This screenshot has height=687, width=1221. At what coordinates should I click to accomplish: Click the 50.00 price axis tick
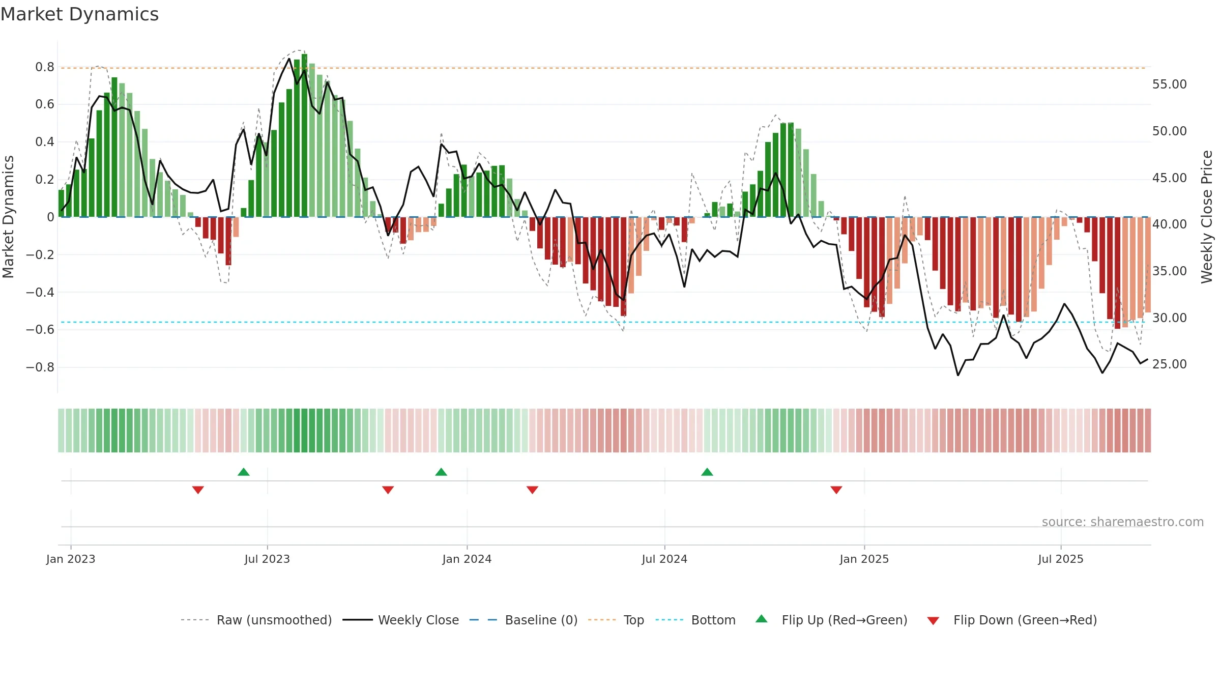coord(1170,131)
